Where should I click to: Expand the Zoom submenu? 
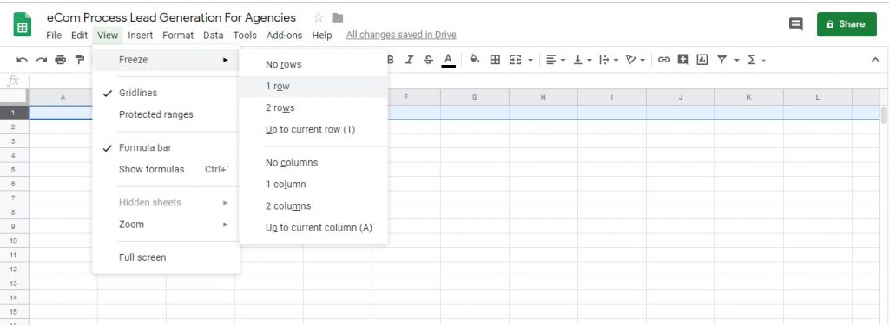pos(166,224)
